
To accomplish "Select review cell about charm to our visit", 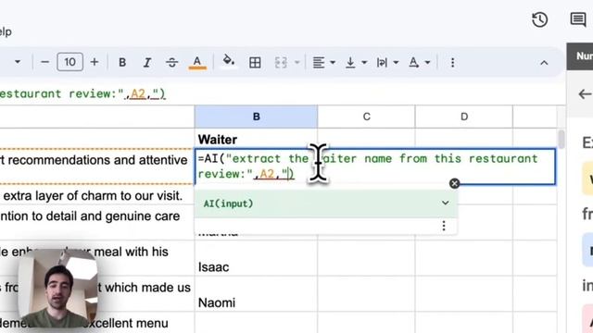I will coord(96,195).
